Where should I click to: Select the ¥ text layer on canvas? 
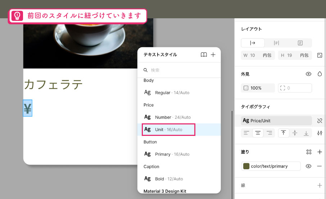point(27,108)
